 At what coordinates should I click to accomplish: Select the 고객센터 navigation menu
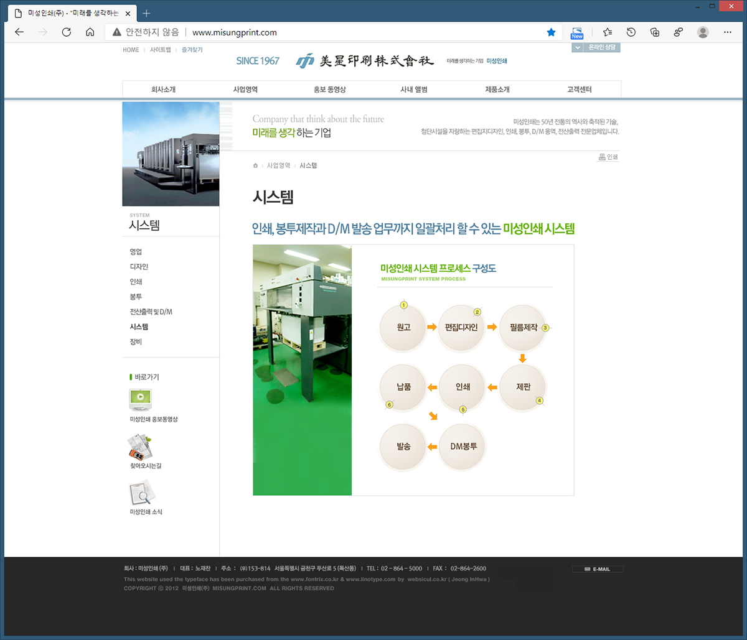tap(579, 90)
